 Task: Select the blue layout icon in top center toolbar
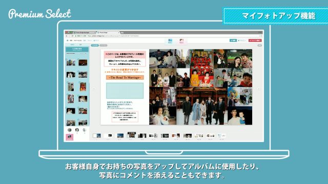point(170,41)
